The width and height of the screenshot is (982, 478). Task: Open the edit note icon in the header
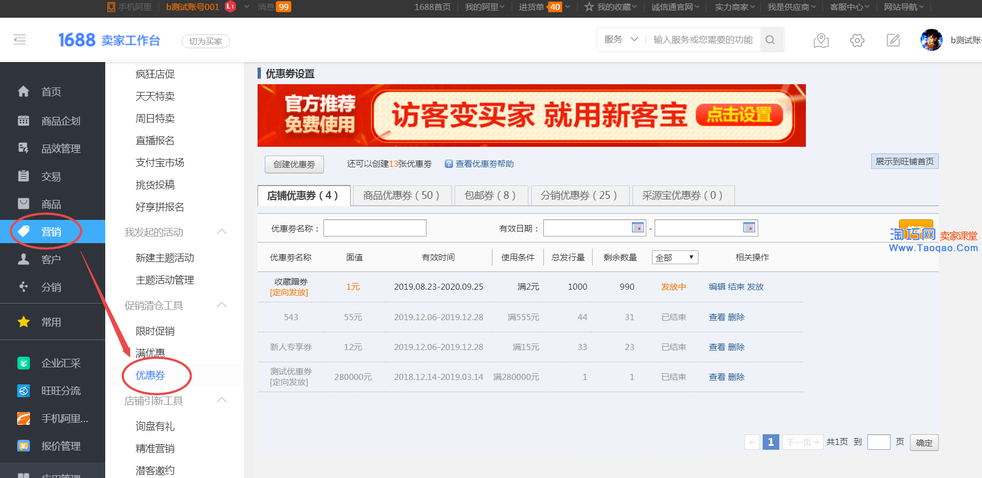(893, 40)
